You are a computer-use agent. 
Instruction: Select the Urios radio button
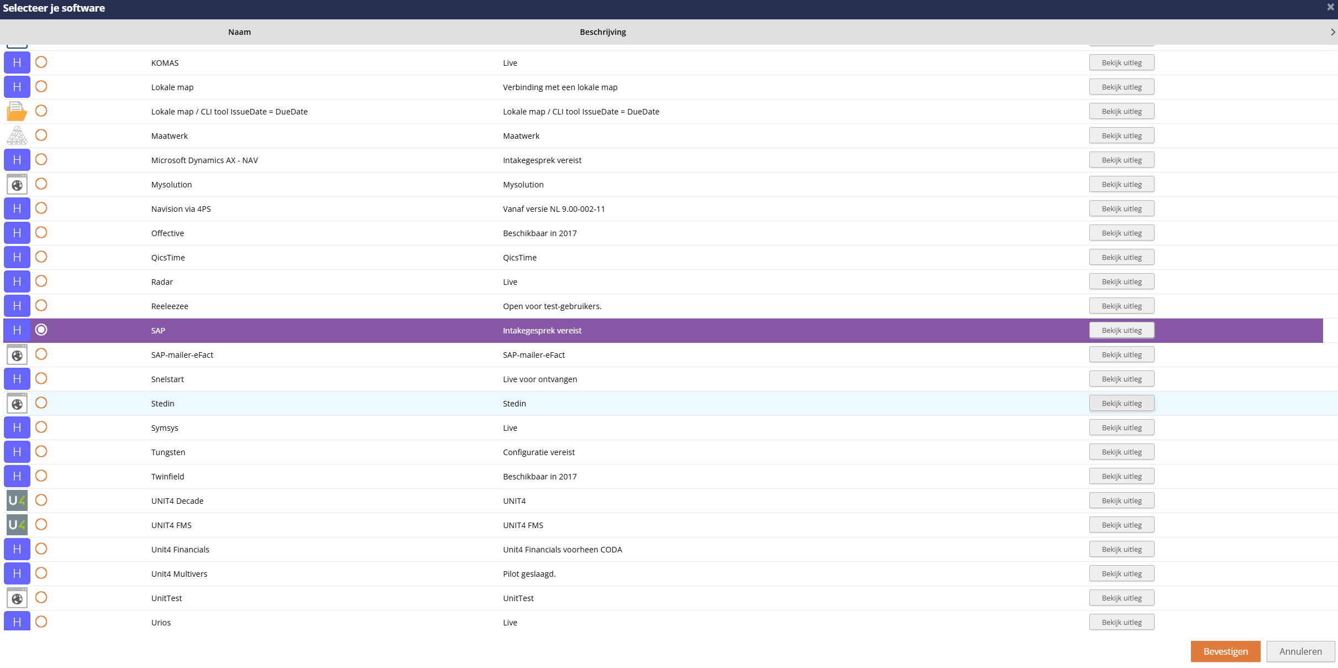(x=41, y=622)
